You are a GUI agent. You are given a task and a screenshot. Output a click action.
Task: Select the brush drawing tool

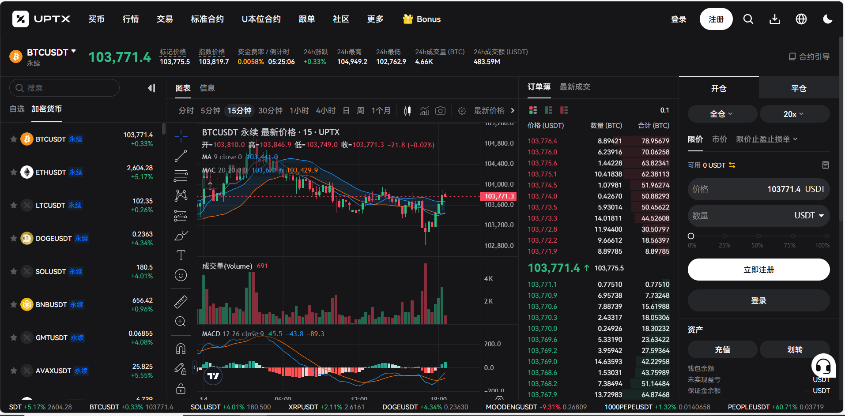[x=181, y=236]
